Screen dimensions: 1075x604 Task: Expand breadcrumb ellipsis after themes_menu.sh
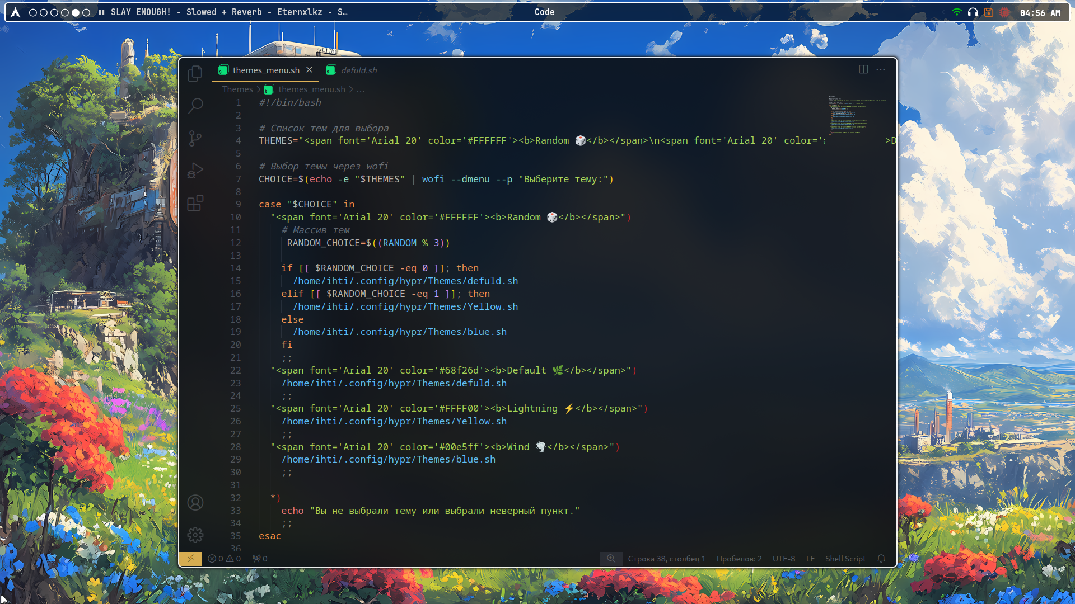[361, 89]
